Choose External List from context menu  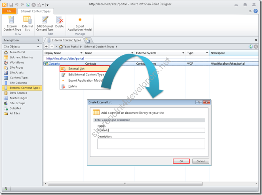[x=85, y=69]
